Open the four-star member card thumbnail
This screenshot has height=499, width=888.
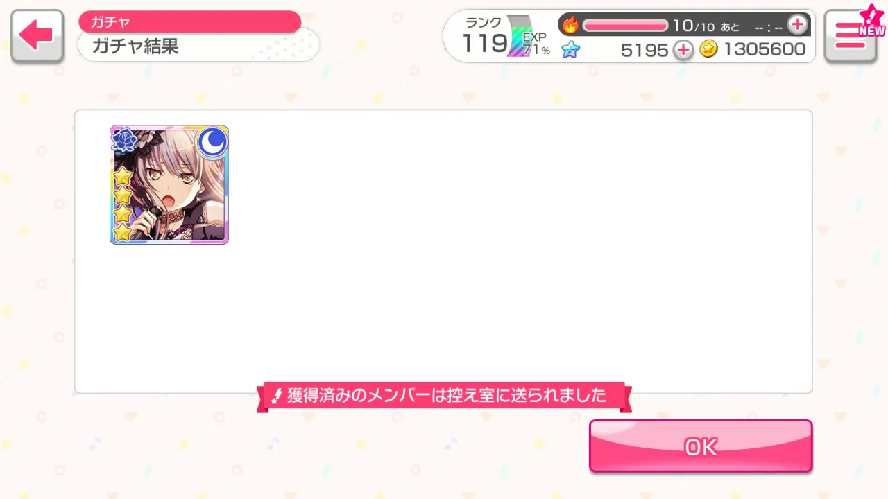(169, 185)
